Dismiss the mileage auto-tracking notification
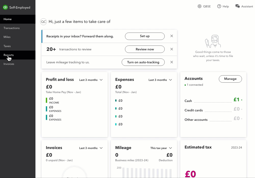The height and width of the screenshot is (178, 255). [172, 62]
